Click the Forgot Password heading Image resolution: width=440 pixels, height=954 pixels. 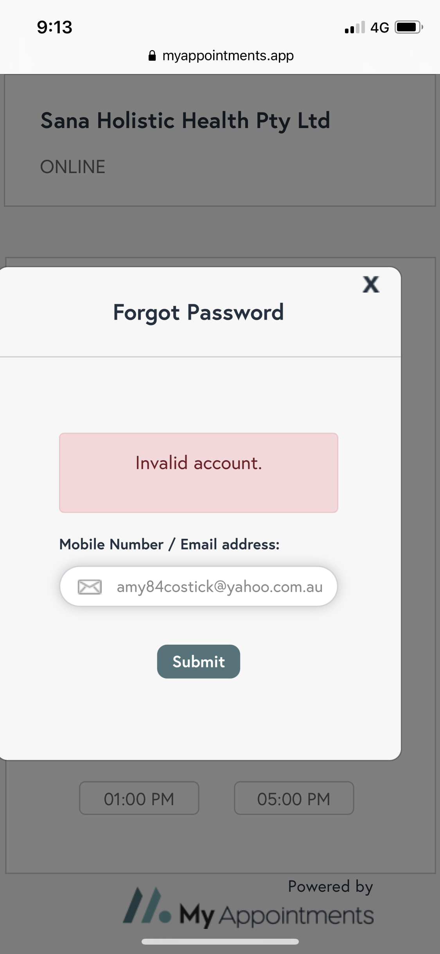[198, 313]
